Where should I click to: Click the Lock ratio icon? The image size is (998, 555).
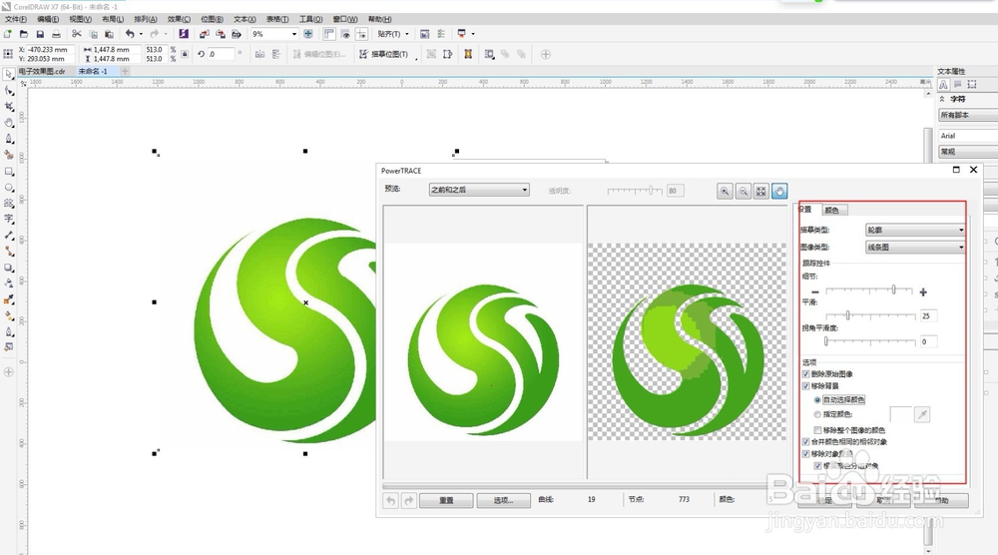click(x=185, y=54)
